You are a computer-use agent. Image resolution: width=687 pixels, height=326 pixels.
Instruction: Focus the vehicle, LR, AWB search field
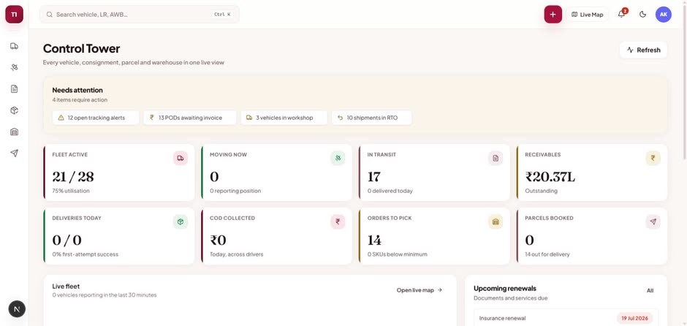coord(140,15)
